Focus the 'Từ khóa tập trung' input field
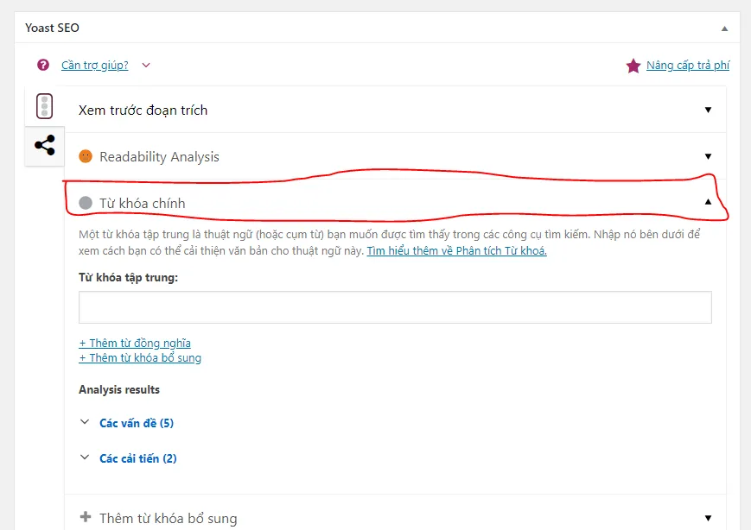The width and height of the screenshot is (751, 530). click(395, 307)
